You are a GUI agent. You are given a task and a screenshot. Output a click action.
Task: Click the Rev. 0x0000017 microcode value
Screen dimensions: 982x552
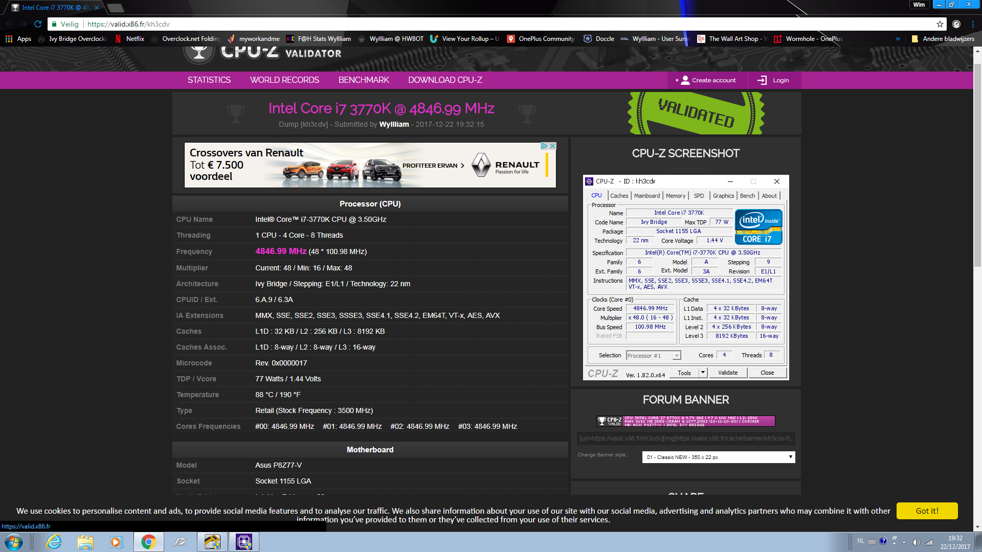[281, 363]
